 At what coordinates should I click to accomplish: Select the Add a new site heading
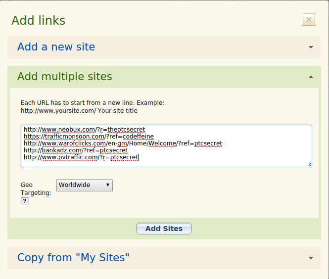tap(56, 47)
